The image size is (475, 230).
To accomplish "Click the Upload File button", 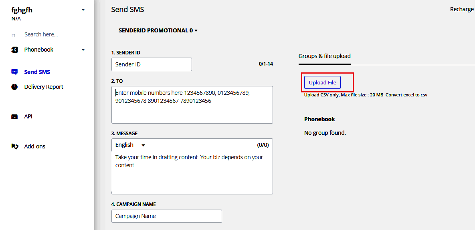I will (x=322, y=82).
